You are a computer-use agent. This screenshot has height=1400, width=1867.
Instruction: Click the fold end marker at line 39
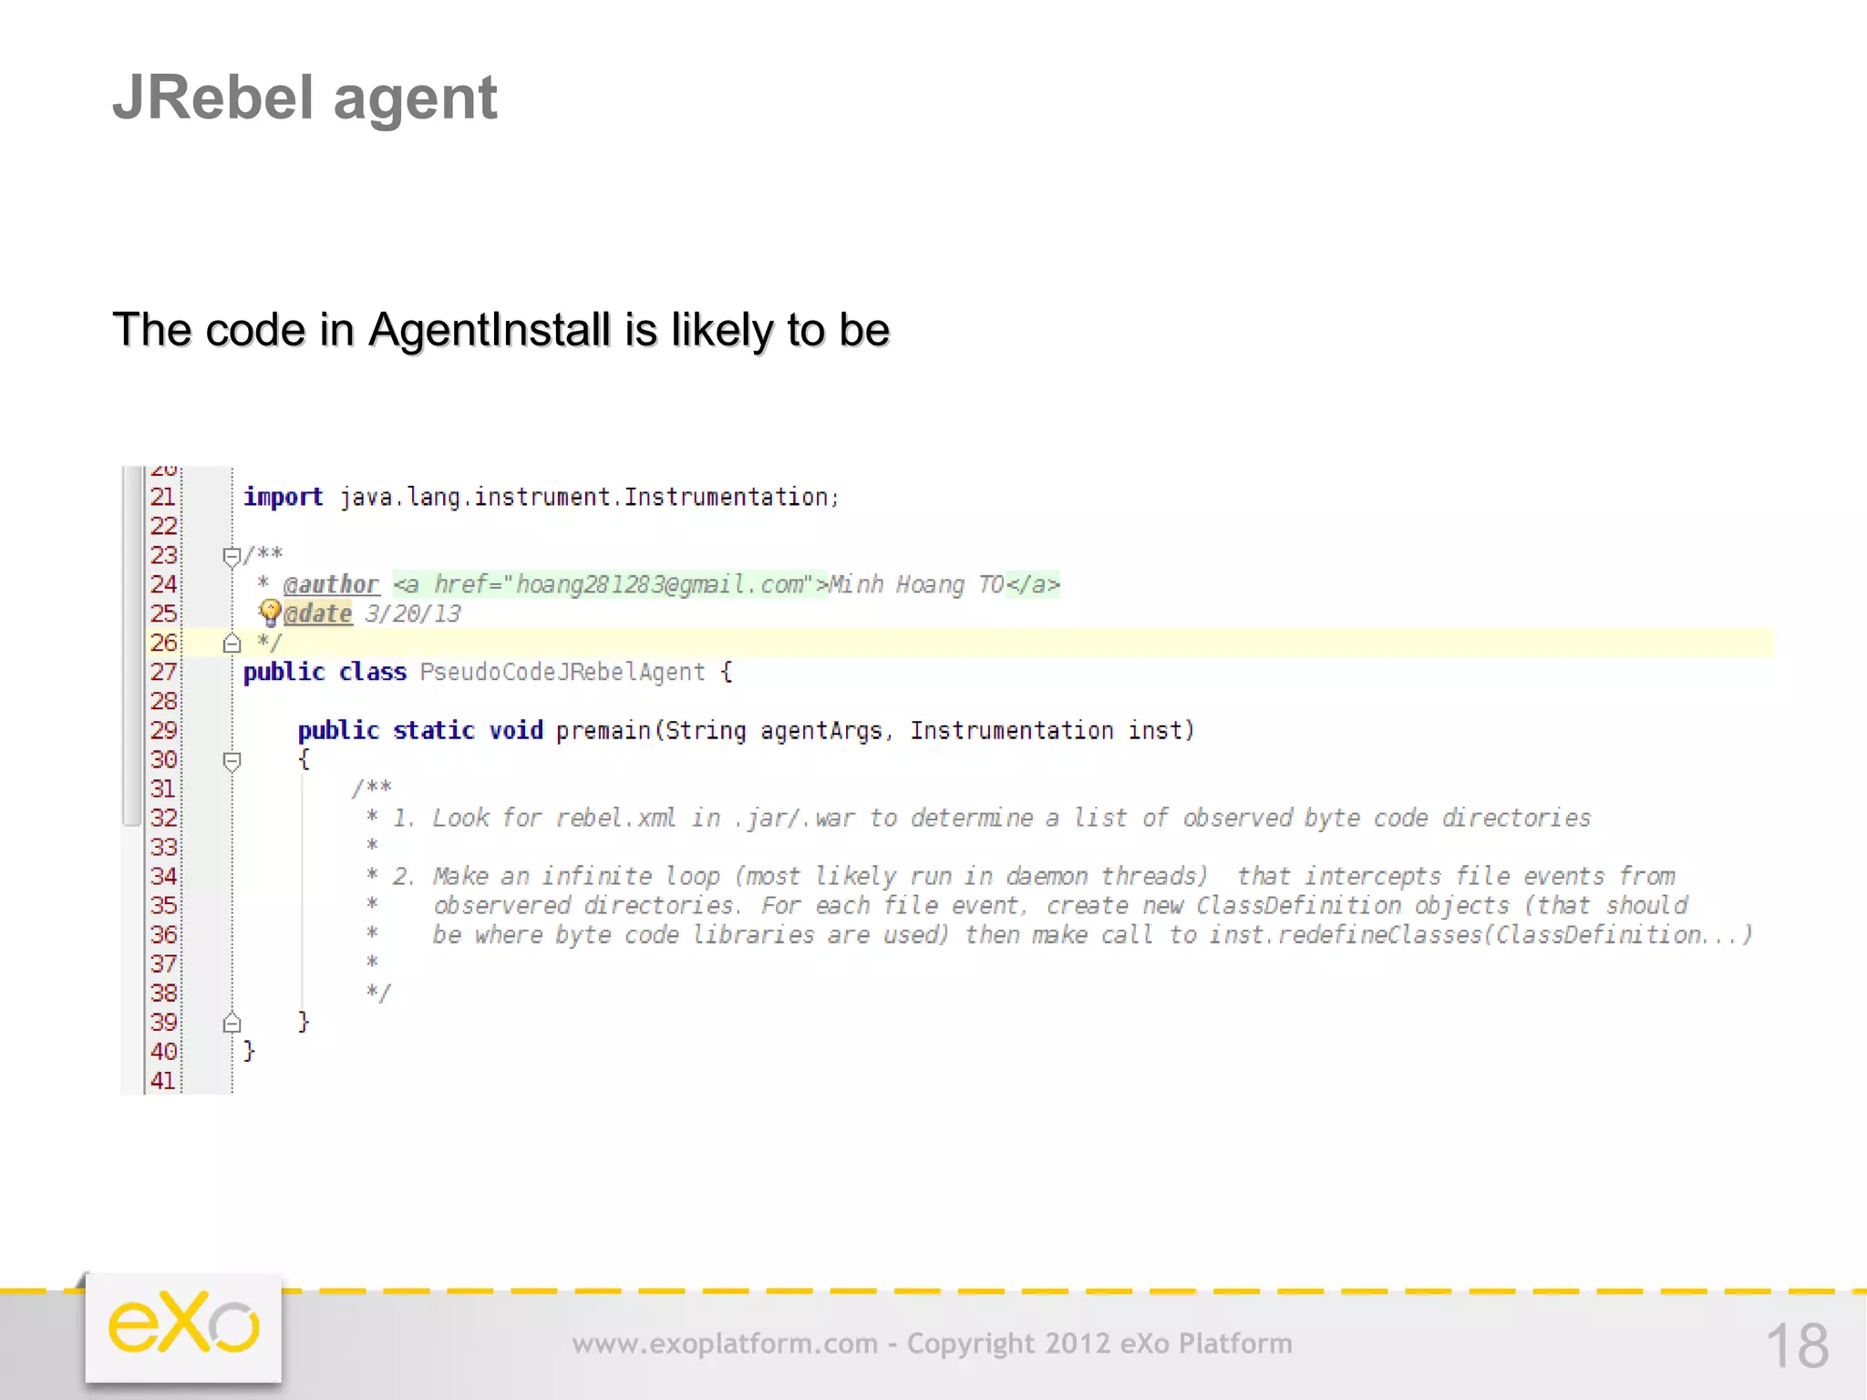point(232,1023)
